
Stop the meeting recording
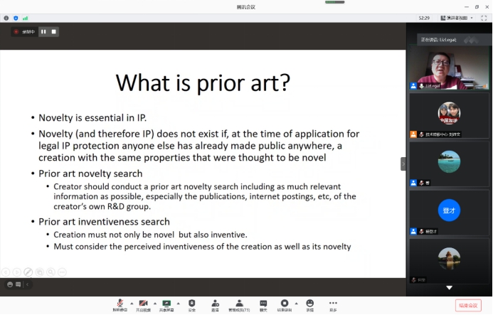tap(53, 31)
